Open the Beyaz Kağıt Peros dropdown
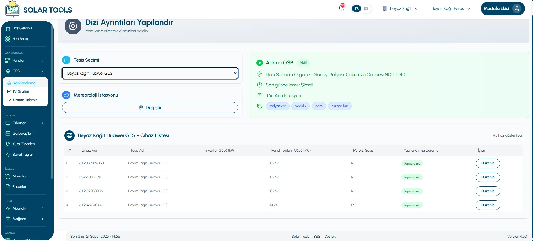 (451, 8)
